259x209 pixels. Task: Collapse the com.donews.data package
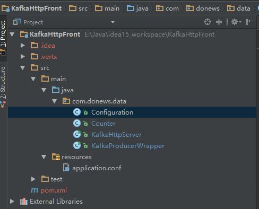click(x=55, y=101)
